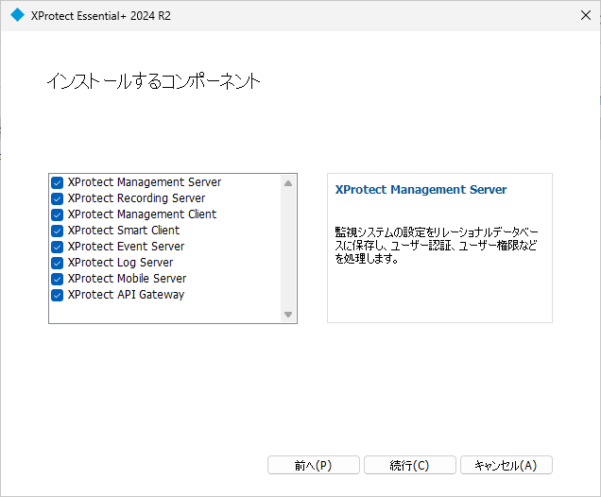This screenshot has width=601, height=497.
Task: Uncheck the XProtect Recording Server checkbox
Action: pyautogui.click(x=57, y=198)
